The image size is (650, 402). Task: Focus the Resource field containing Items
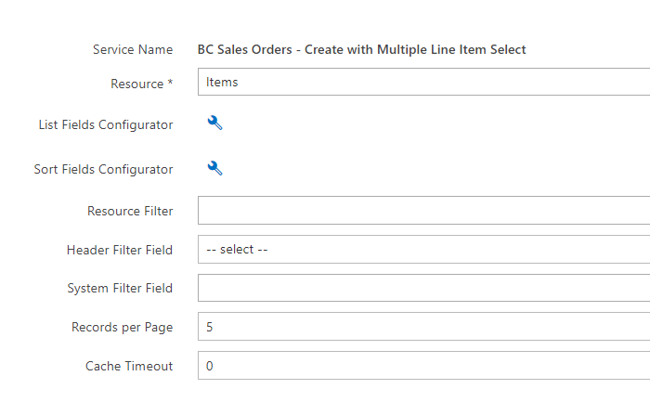tap(423, 82)
